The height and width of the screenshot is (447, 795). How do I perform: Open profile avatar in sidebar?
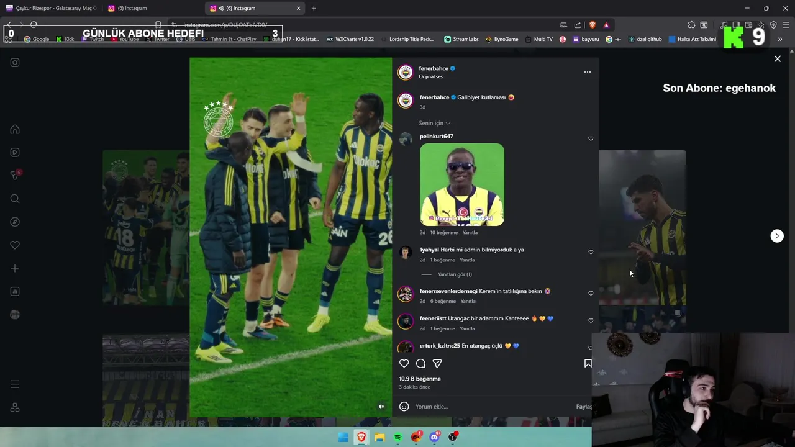click(x=15, y=315)
